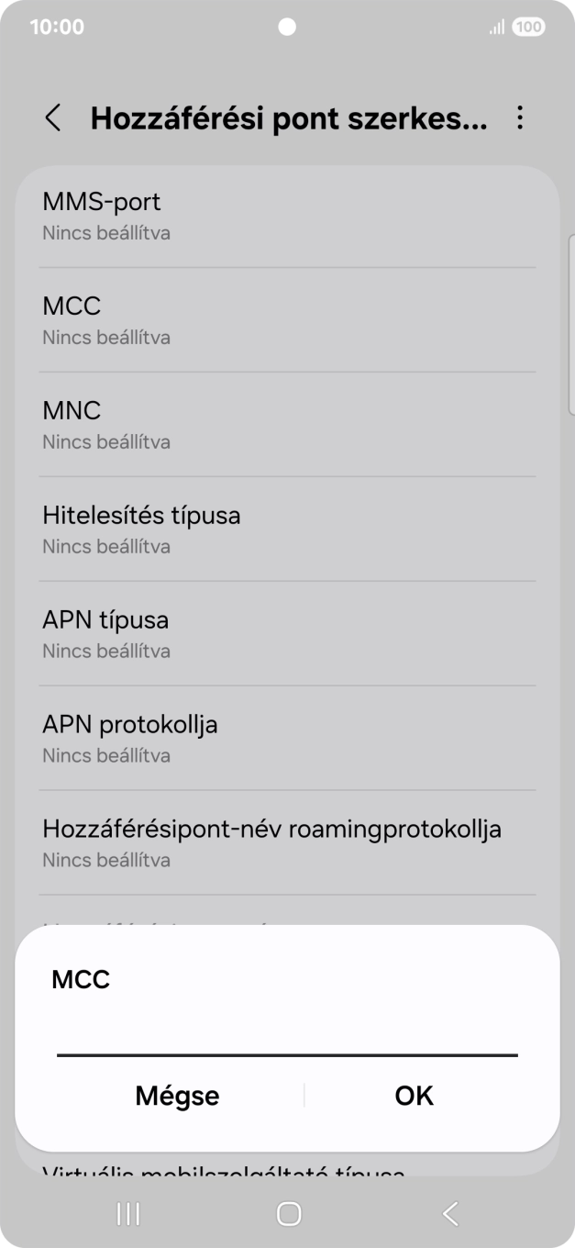Open the Hitelesítés típusa setting
The height and width of the screenshot is (1248, 575).
pos(287,528)
